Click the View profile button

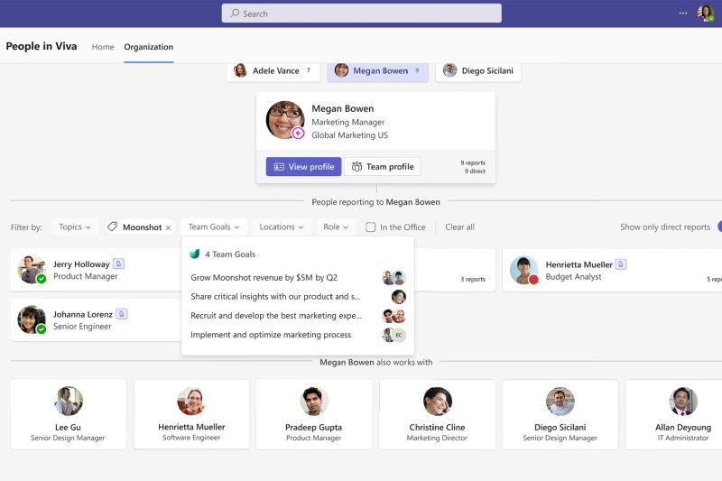point(303,167)
